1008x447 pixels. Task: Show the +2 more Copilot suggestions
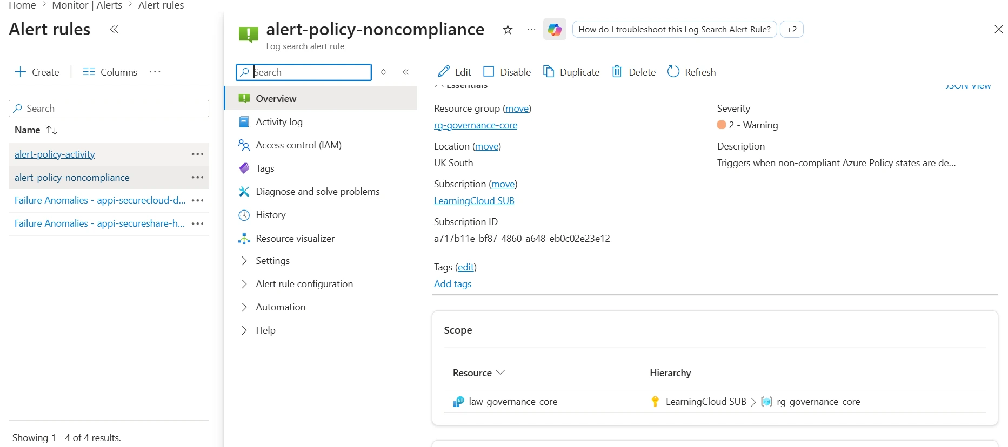[x=791, y=29]
